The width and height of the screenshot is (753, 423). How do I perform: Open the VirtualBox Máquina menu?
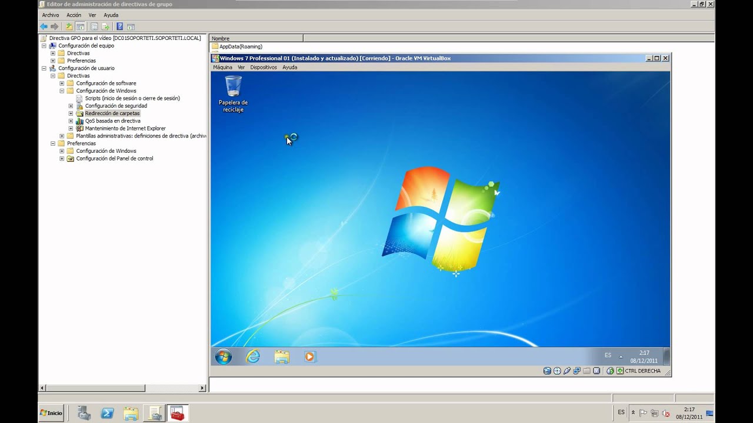point(222,67)
